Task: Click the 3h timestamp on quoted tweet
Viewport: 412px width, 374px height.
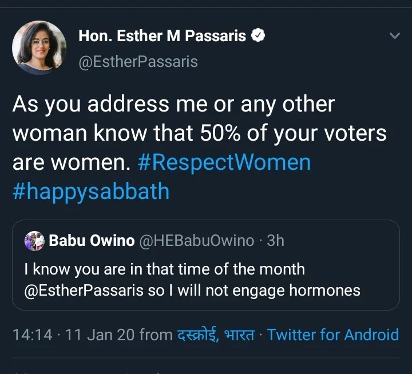Action: pyautogui.click(x=275, y=241)
